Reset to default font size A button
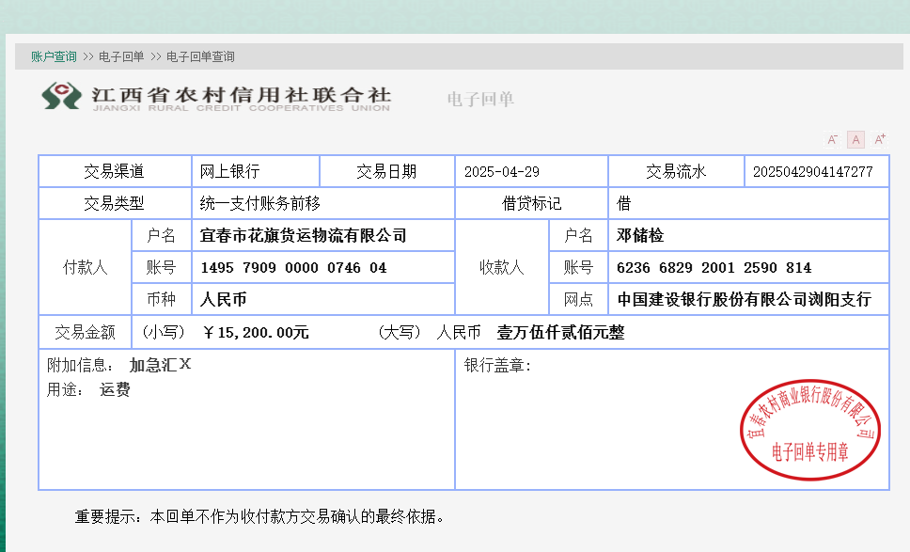The image size is (910, 552). pyautogui.click(x=856, y=139)
